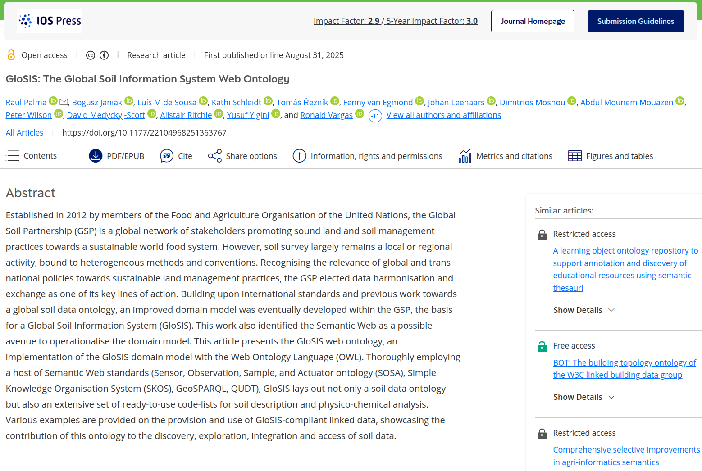Open the 5-Year Impact Factor 3.0 link
The image size is (702, 471).
[432, 21]
